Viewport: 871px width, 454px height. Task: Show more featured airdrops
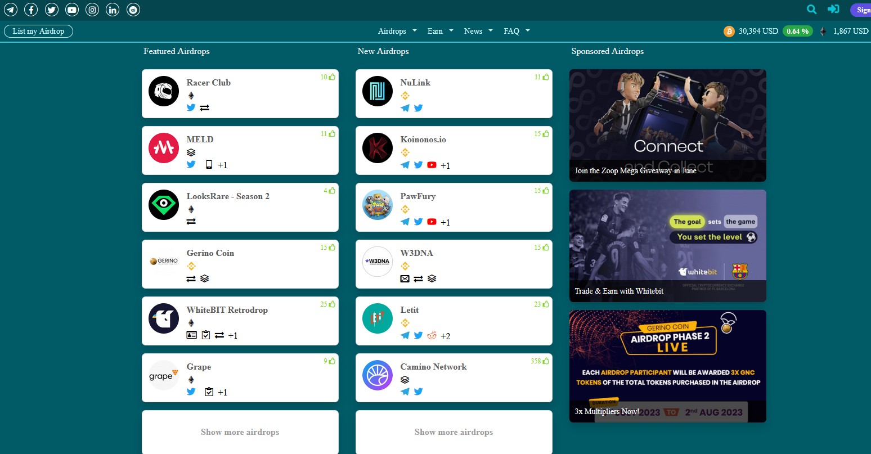pyautogui.click(x=240, y=432)
